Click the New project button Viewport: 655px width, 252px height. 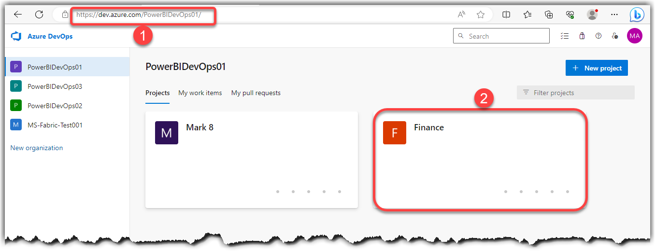click(x=597, y=68)
